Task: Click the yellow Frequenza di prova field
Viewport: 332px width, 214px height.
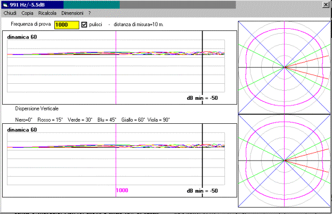Action: click(x=67, y=25)
